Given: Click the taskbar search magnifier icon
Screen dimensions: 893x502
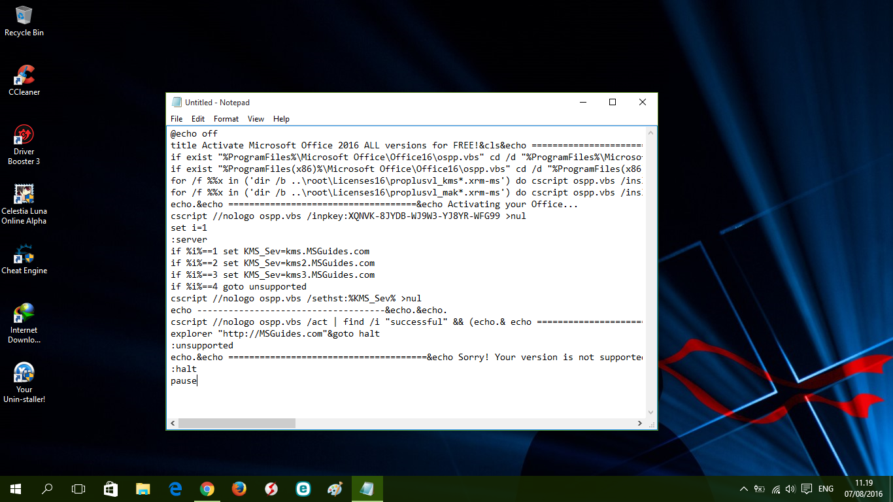Looking at the screenshot, I should tap(47, 489).
